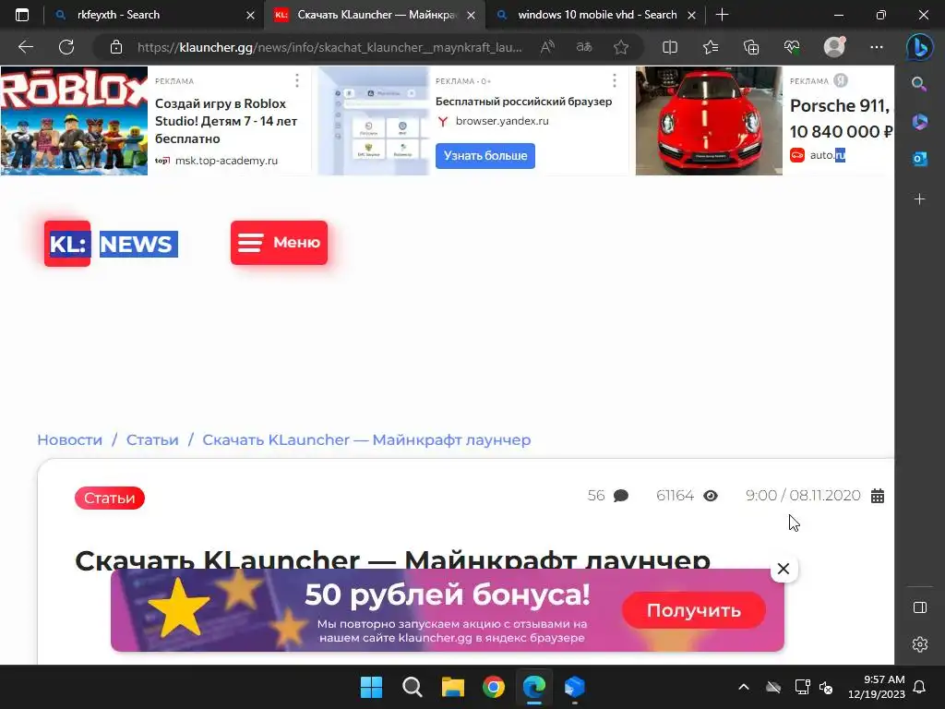This screenshot has height=709, width=945.
Task: Open Roblox ad options menu
Action: point(297,80)
